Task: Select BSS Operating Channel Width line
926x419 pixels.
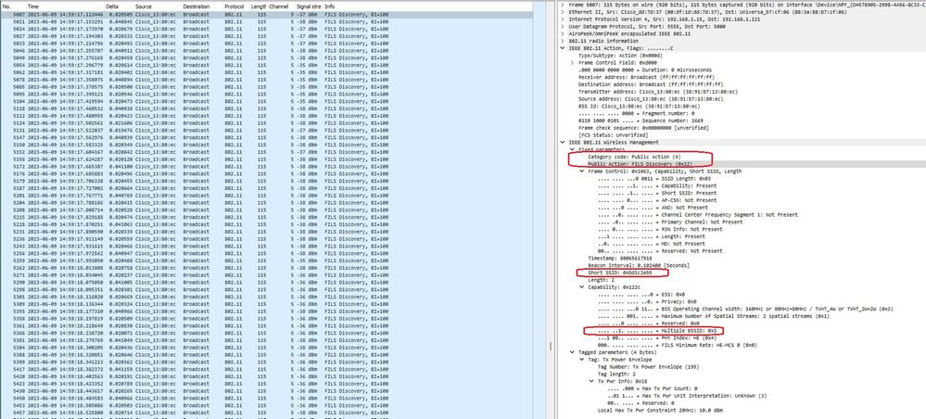Action: click(x=744, y=309)
